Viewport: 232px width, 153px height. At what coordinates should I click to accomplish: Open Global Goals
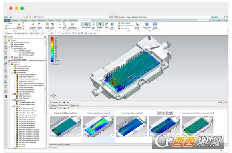click(40, 26)
